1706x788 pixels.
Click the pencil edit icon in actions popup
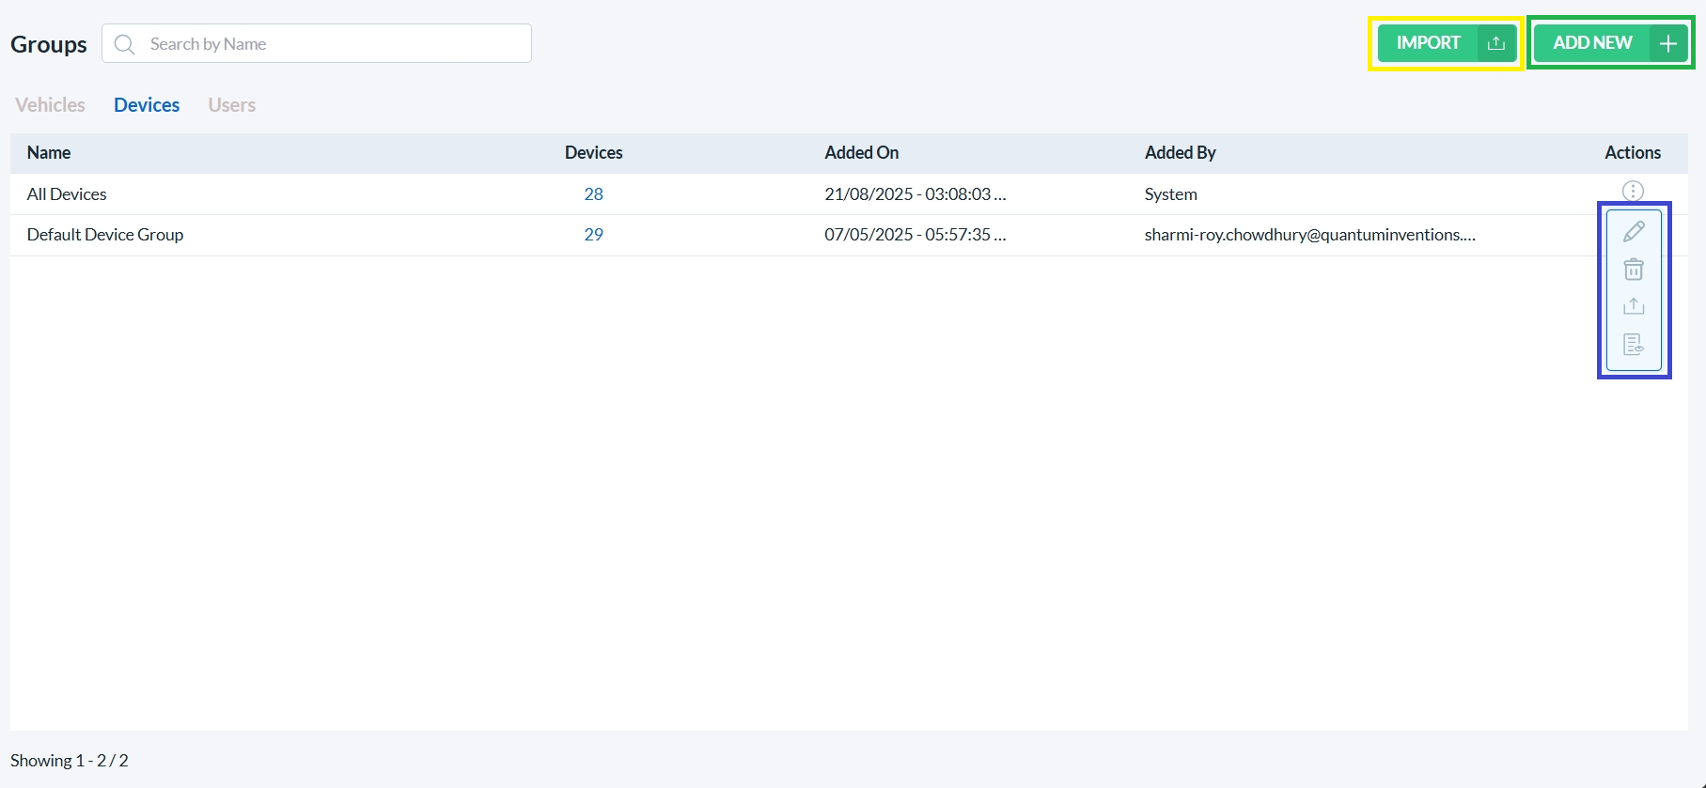pyautogui.click(x=1634, y=231)
